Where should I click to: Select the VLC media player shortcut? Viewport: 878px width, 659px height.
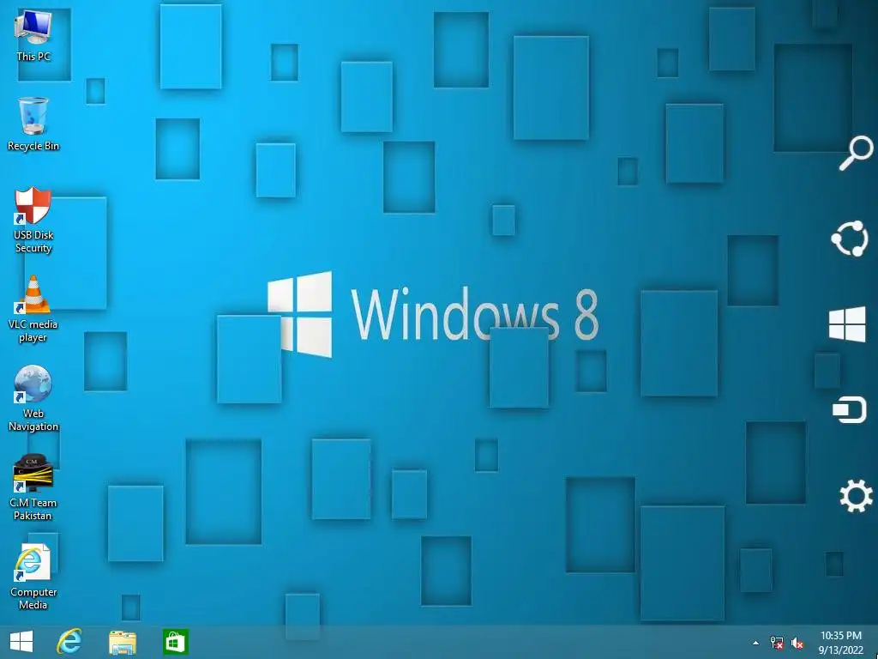(x=33, y=309)
